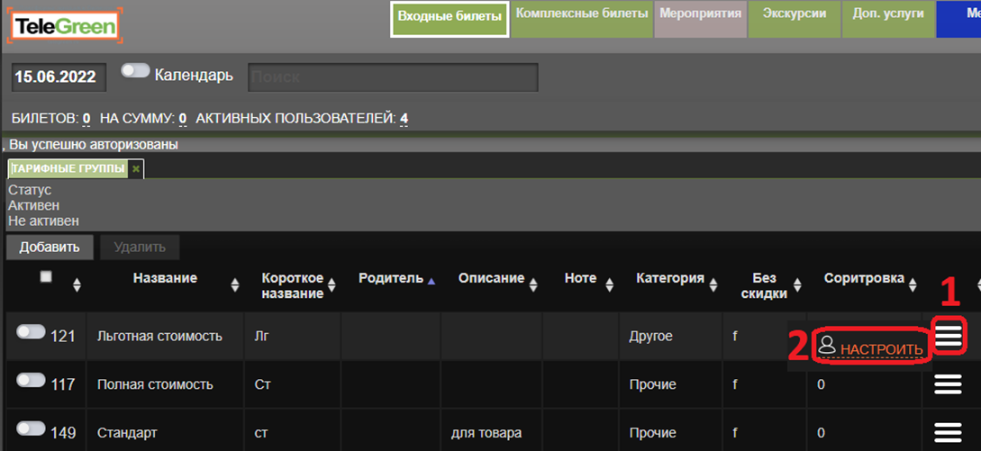The image size is (981, 451).
Task: Open hamburger menu for Стандарт row
Action: point(949,433)
